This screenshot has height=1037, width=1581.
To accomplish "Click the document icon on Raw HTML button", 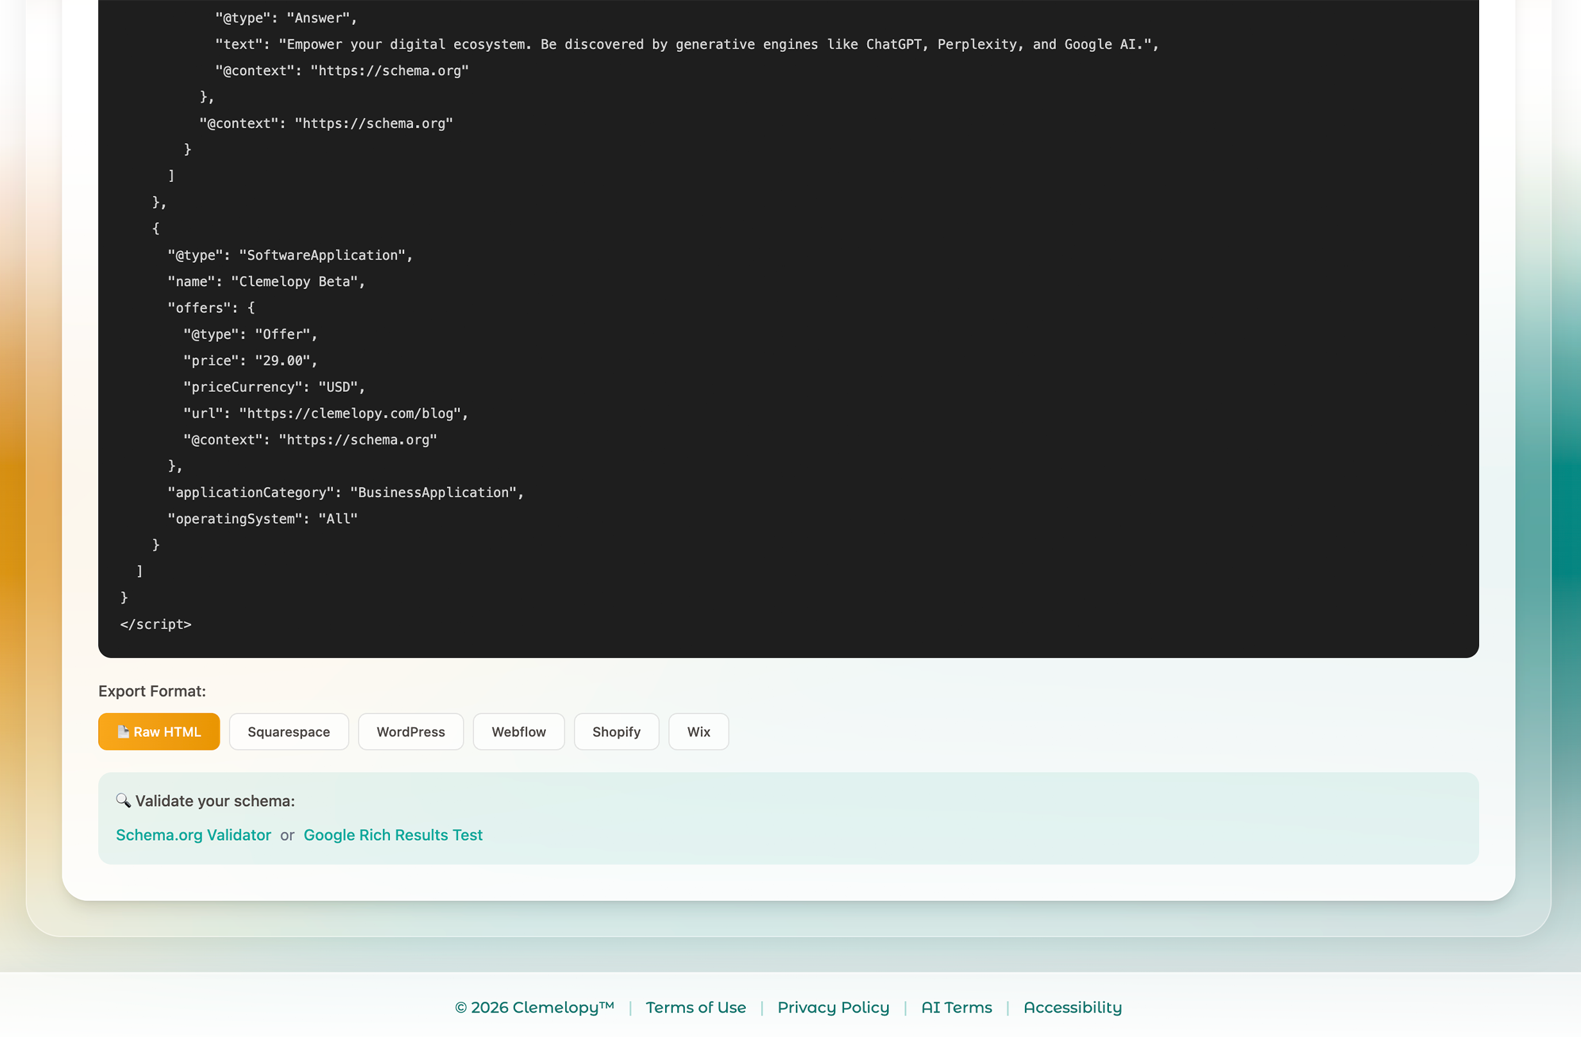I will pyautogui.click(x=124, y=731).
